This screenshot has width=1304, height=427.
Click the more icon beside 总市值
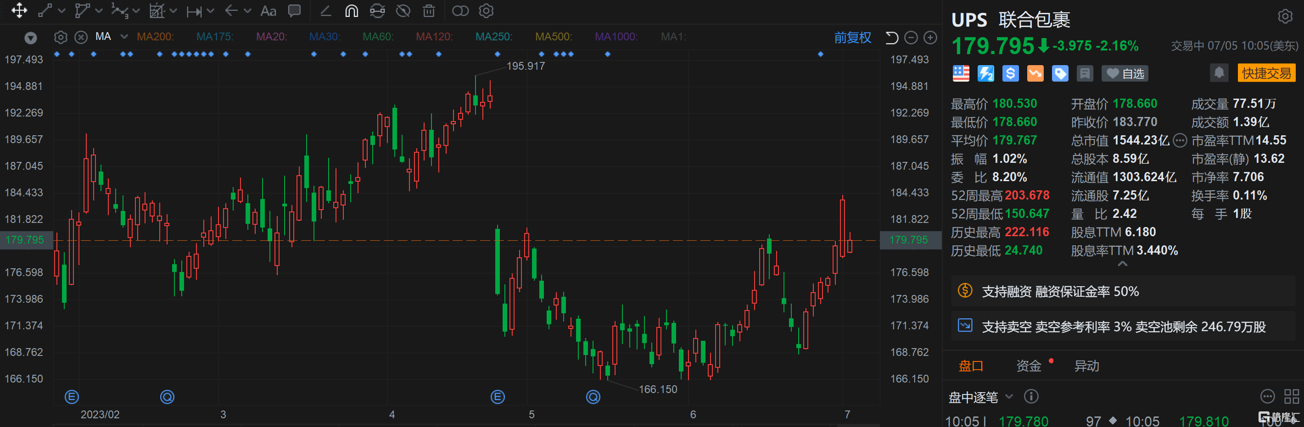point(1180,140)
